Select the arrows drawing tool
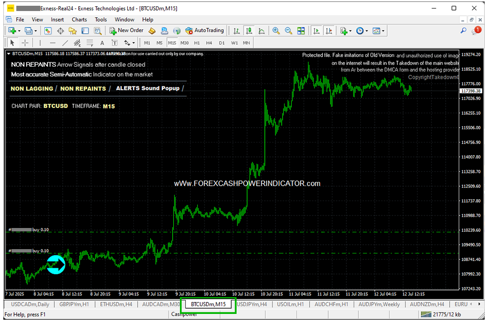The image size is (488, 324). [x=127, y=43]
